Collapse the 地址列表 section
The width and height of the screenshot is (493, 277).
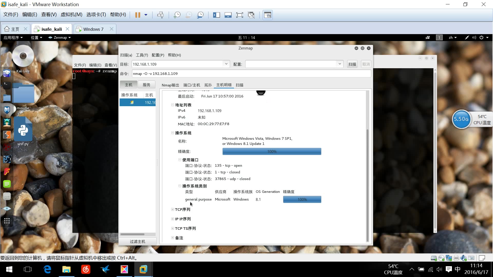point(173,105)
